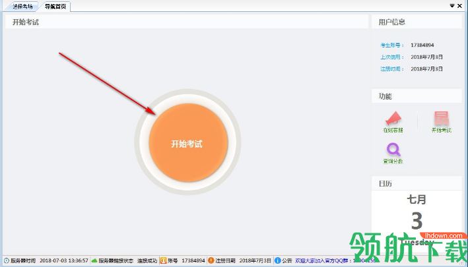468x267 pixels.
Task: Click the large orange 开始考试 button
Action: coord(188,142)
